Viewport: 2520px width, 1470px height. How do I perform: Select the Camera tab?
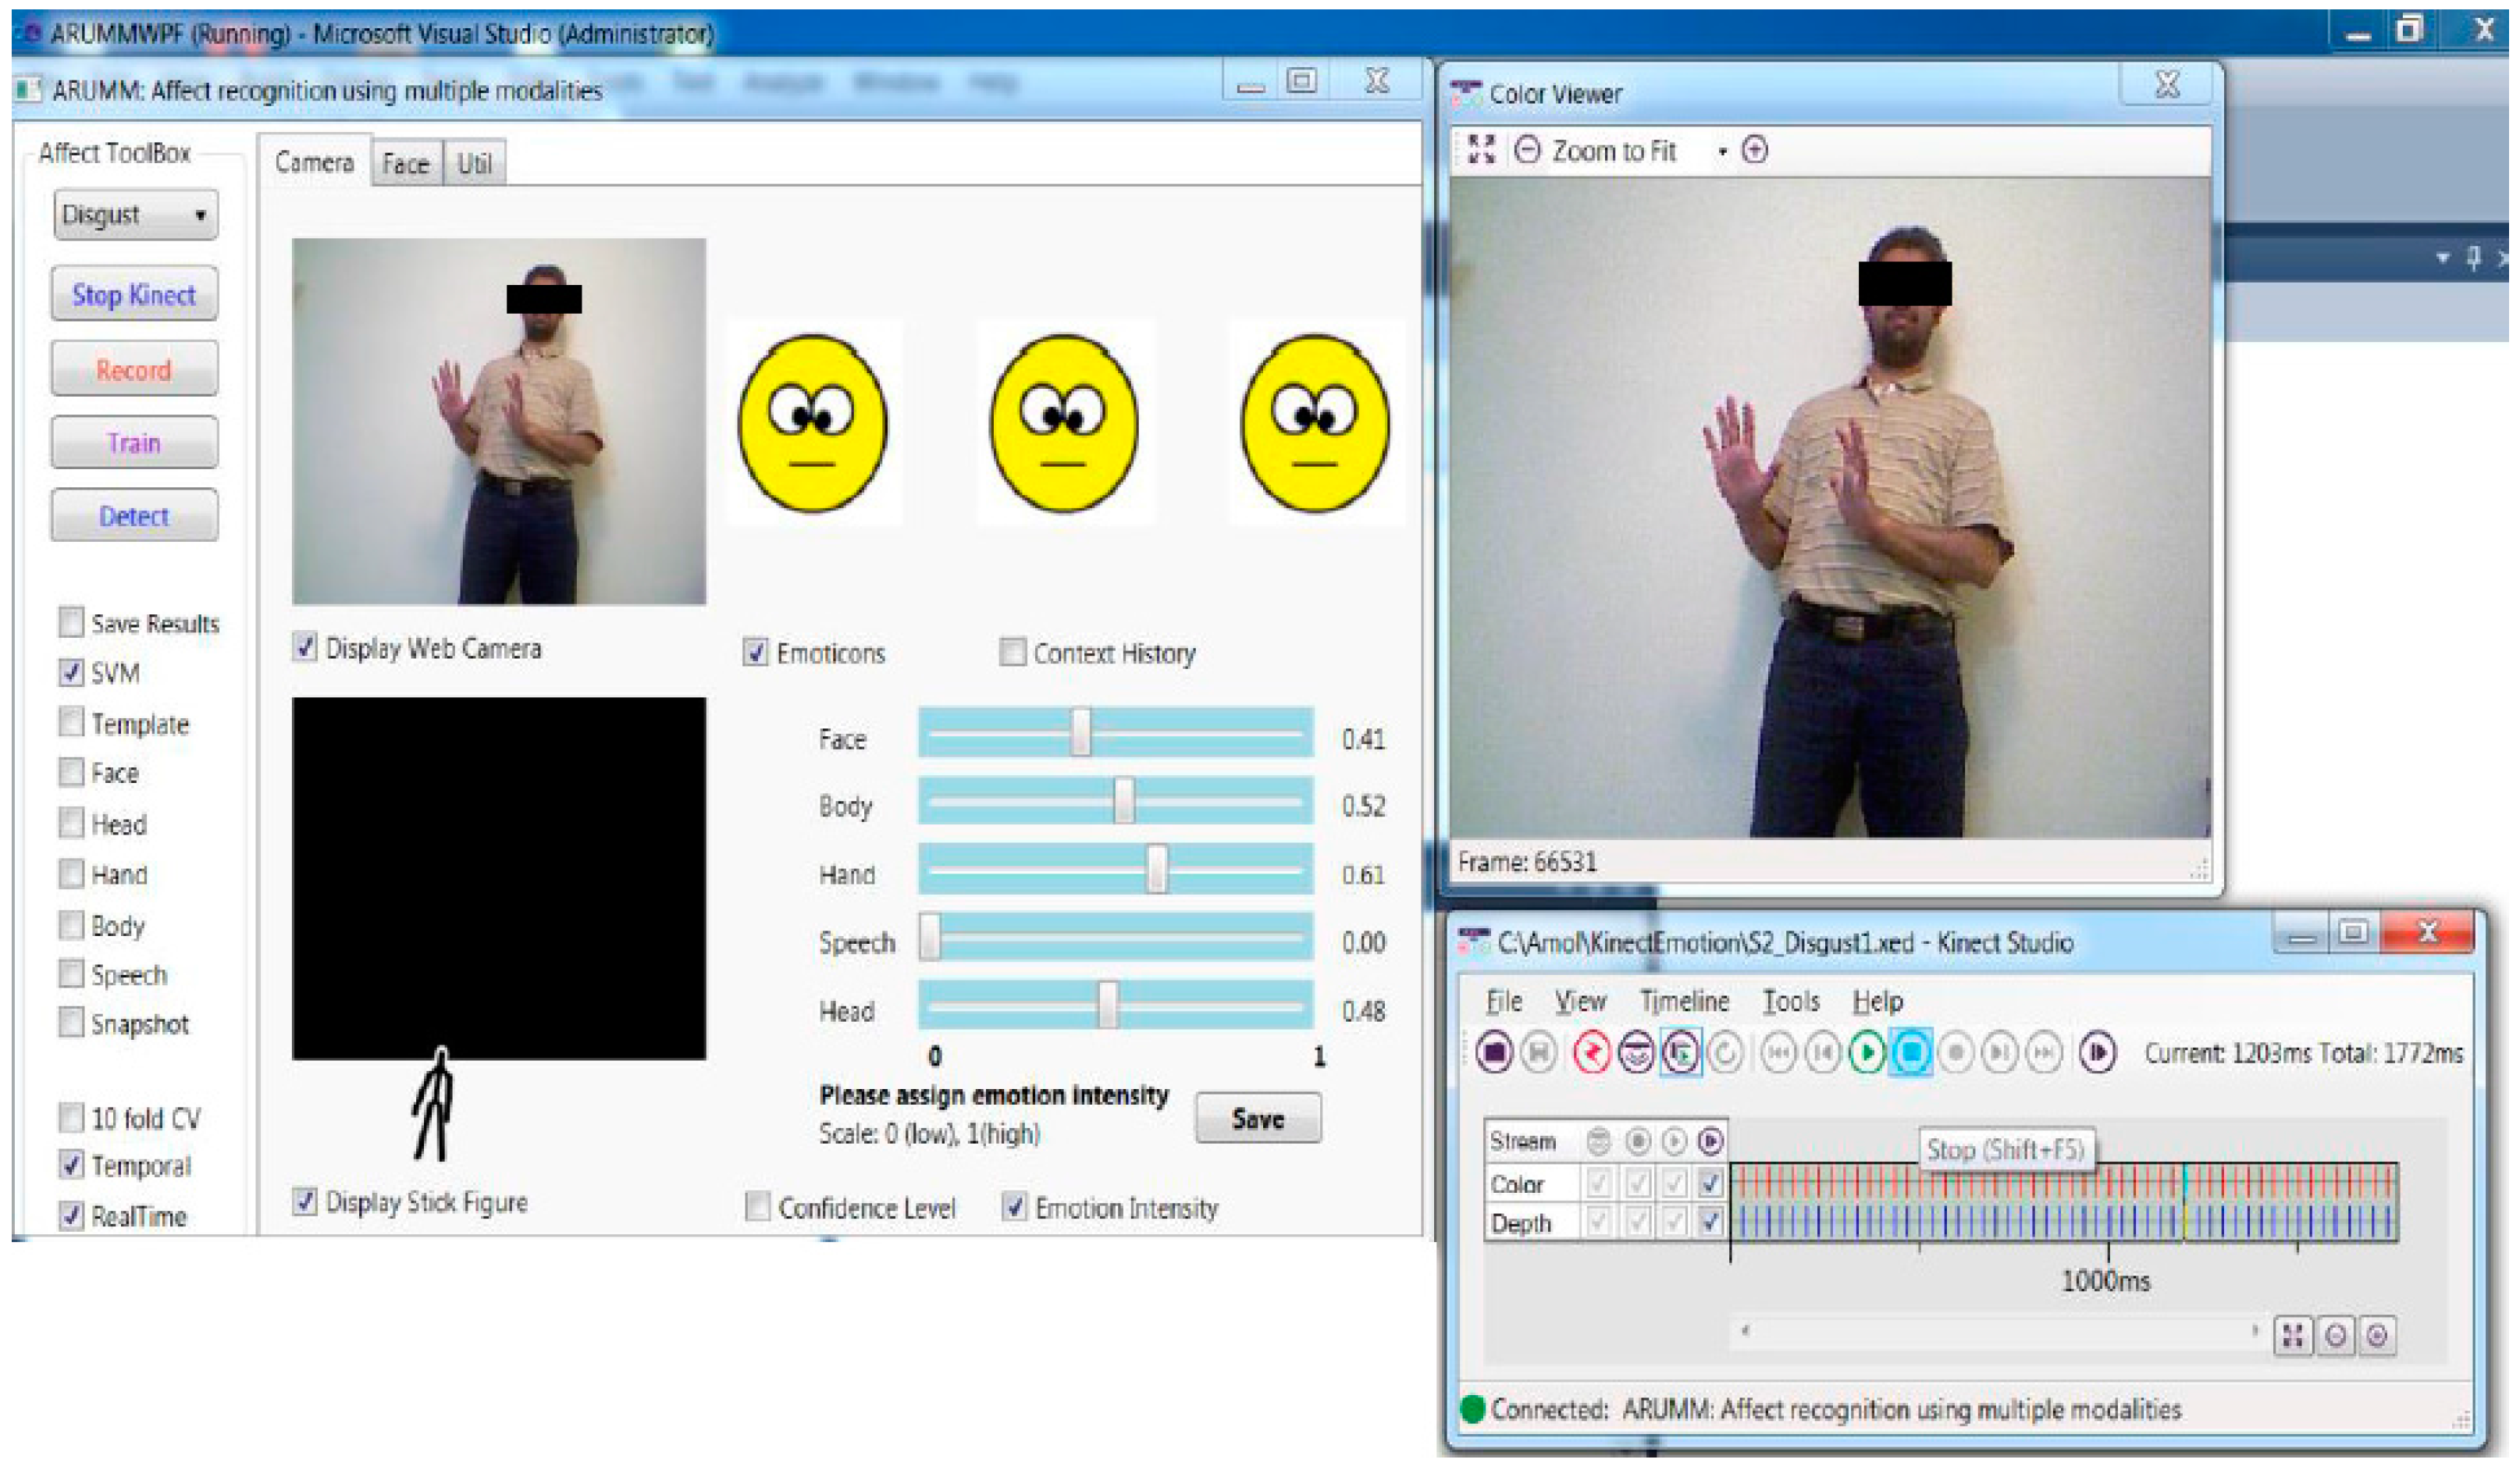314,161
